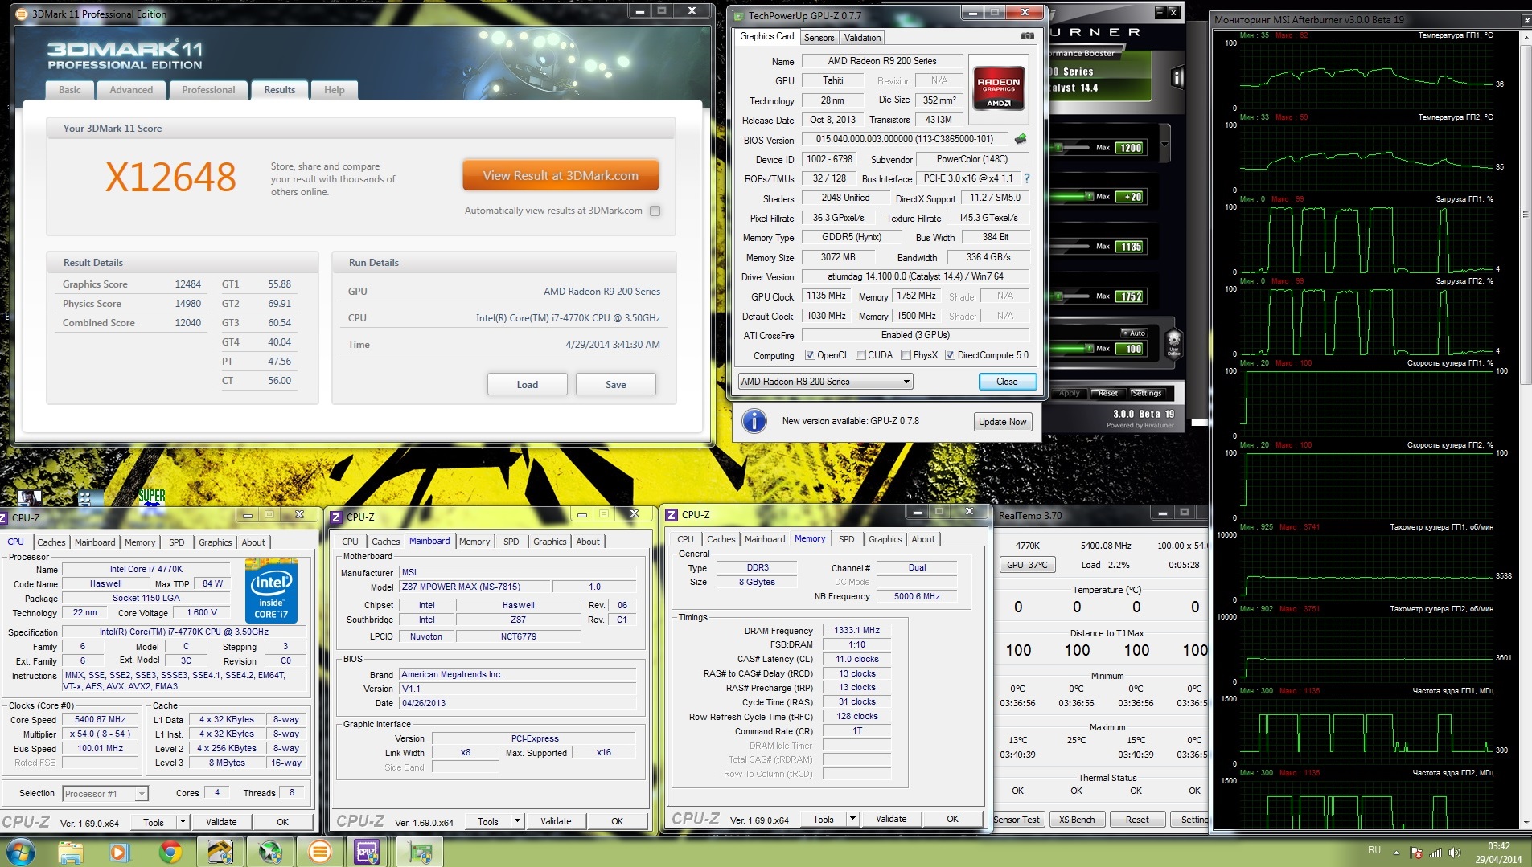The image size is (1532, 867).
Task: Click the taskbar clock 03:42
Action: [x=1498, y=846]
